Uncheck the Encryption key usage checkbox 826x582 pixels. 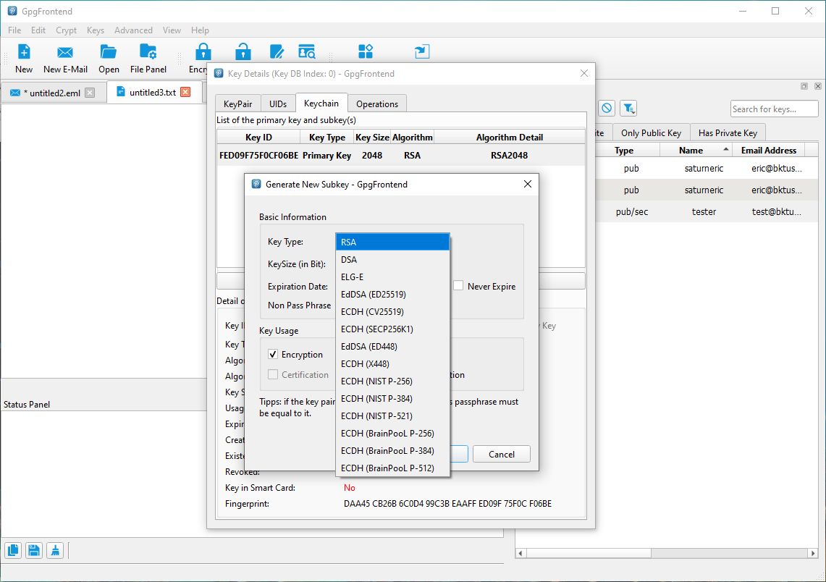click(273, 355)
